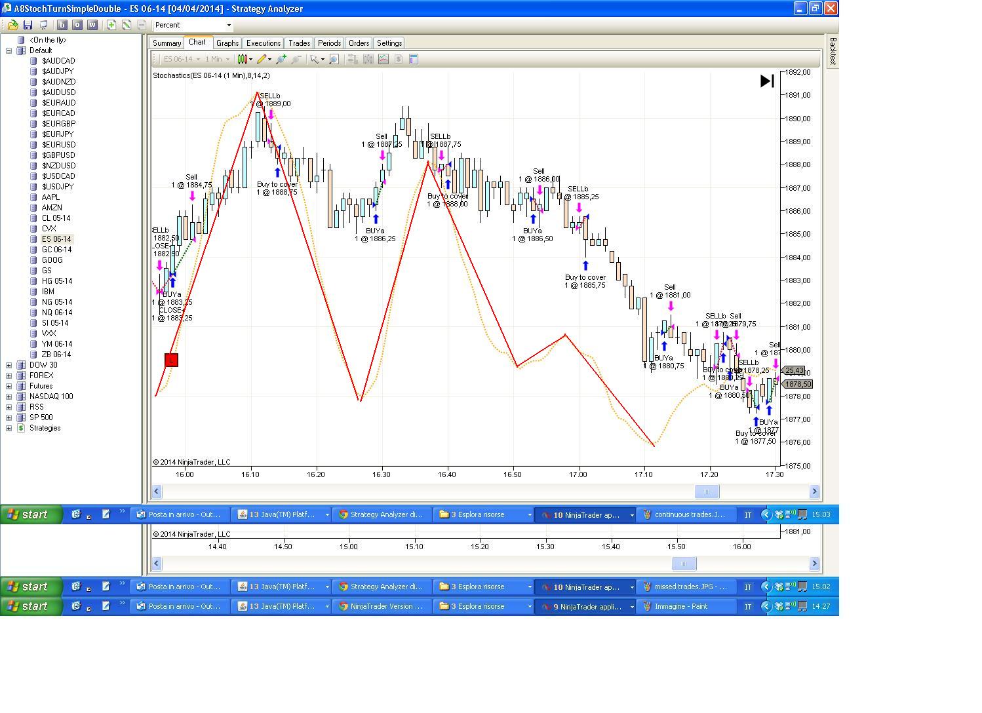
Task: Switch to the Graphs tab
Action: (227, 43)
